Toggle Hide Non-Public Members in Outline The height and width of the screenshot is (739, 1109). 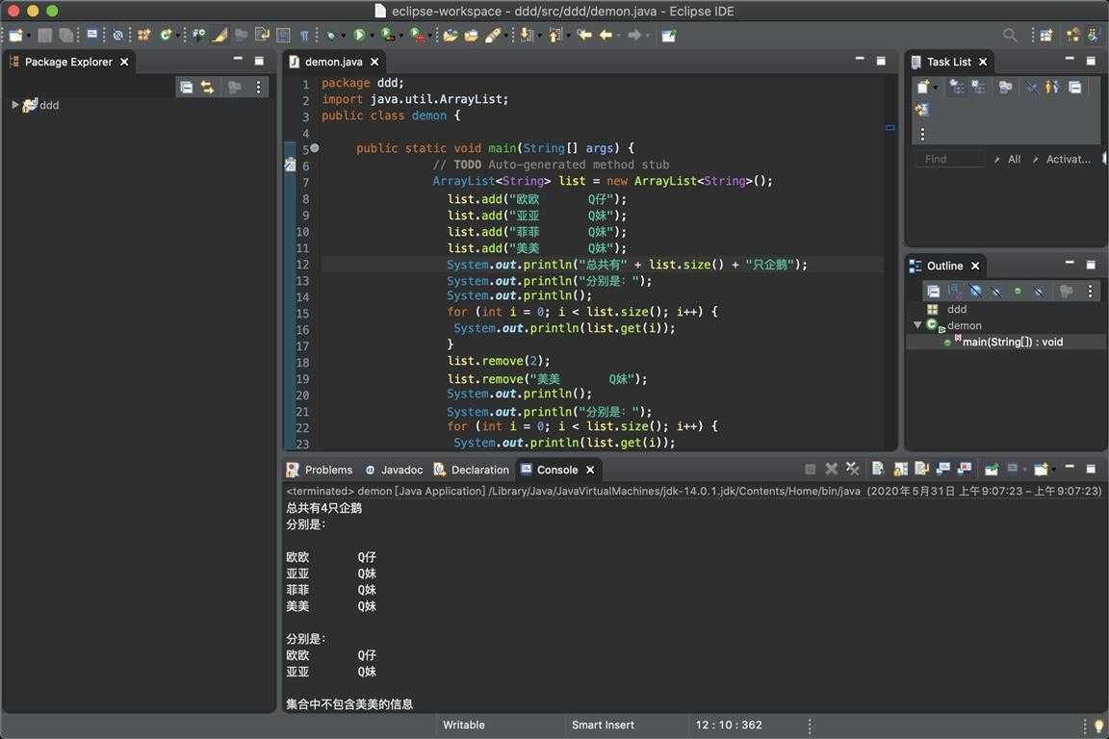[x=1018, y=291]
